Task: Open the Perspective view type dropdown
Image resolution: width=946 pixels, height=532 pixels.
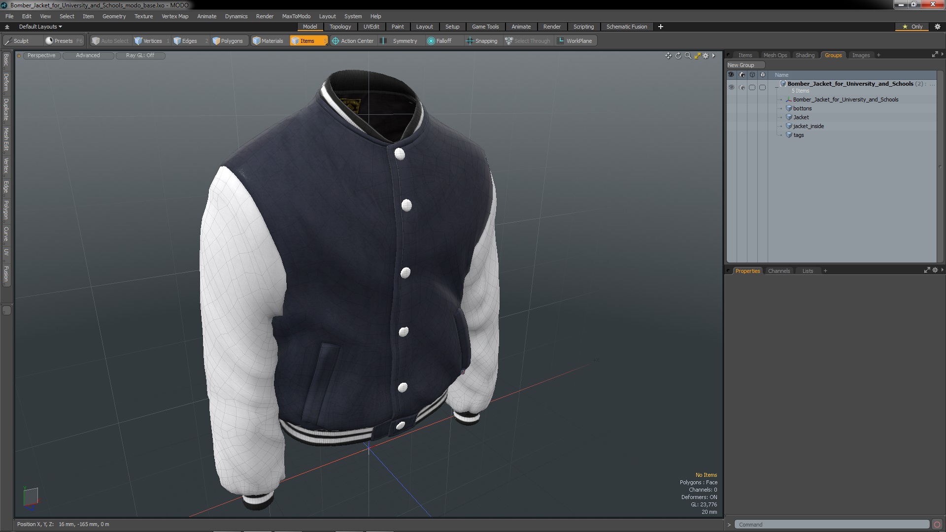Action: [41, 55]
